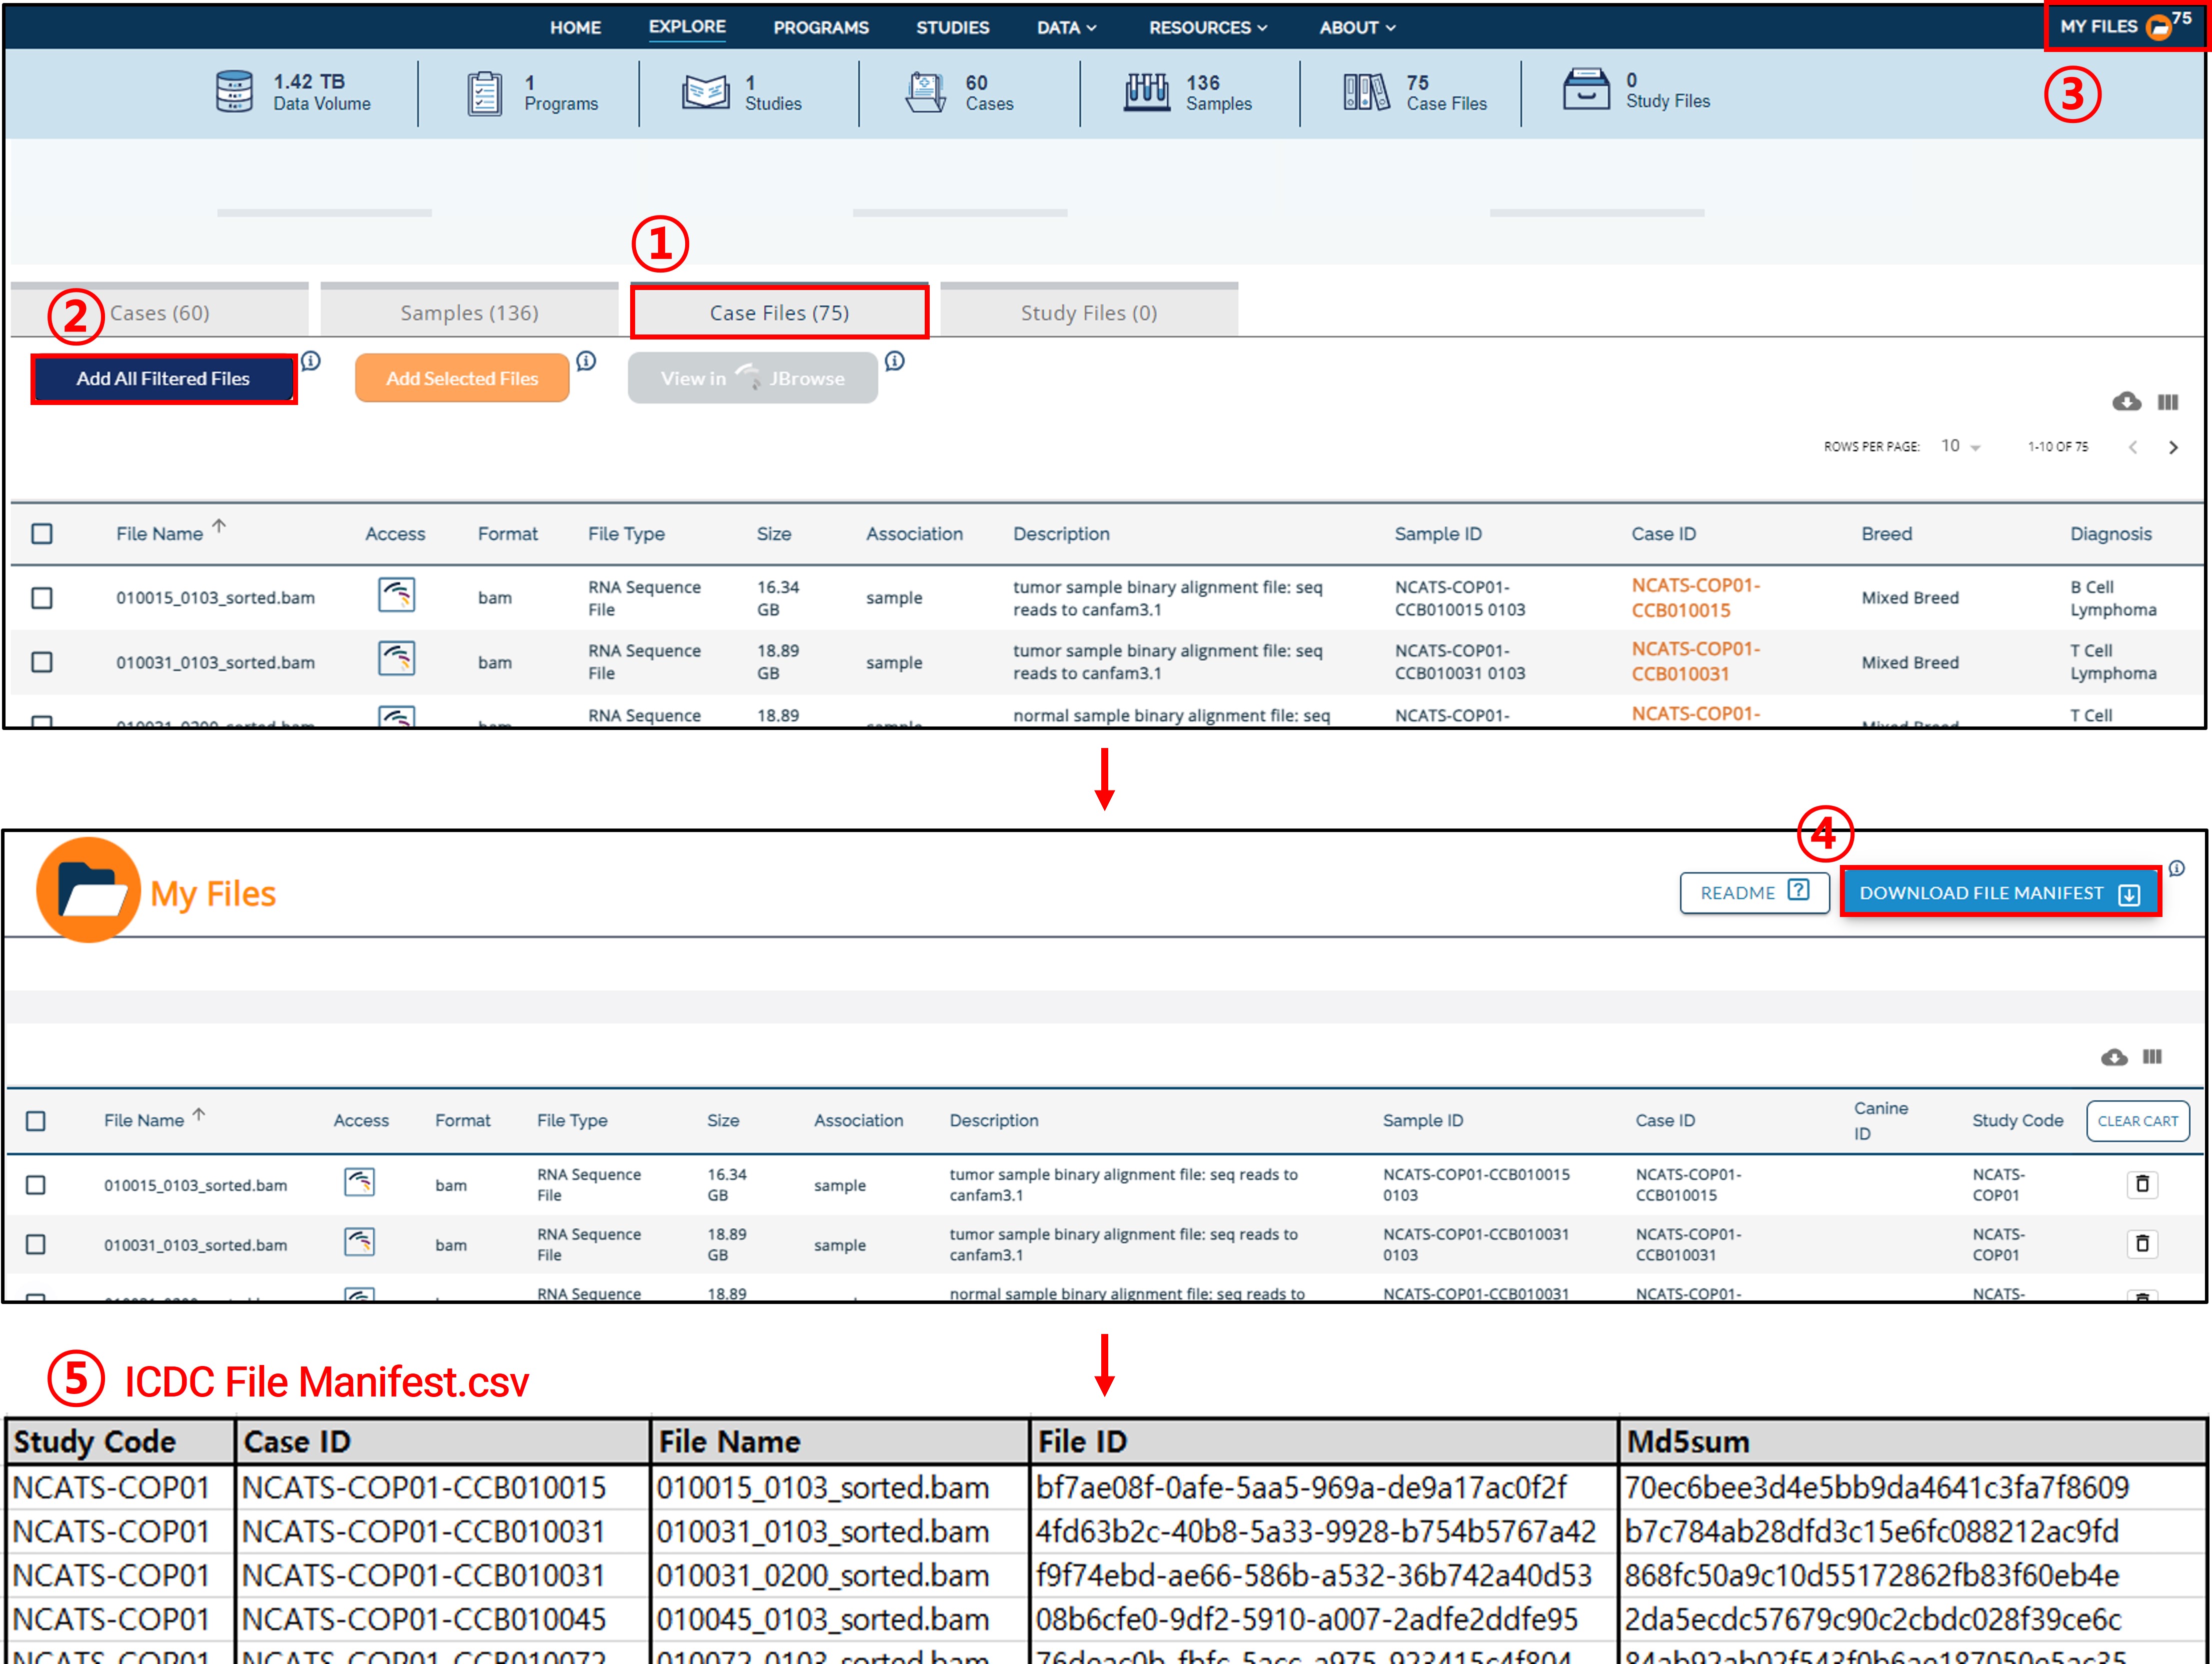This screenshot has width=2212, height=1664.
Task: Click '1-10 OF 75' pagination text
Action: click(x=2058, y=447)
